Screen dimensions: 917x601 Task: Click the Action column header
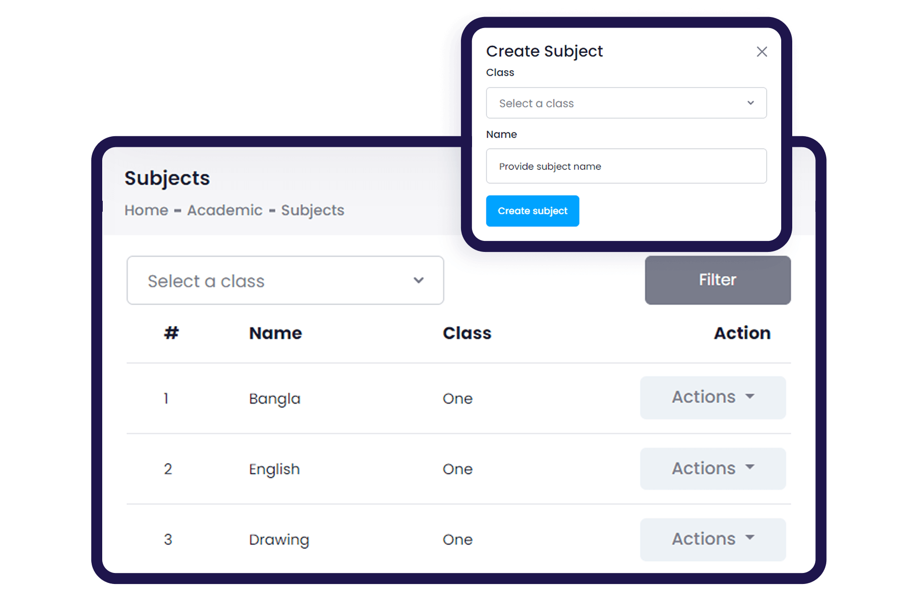742,334
